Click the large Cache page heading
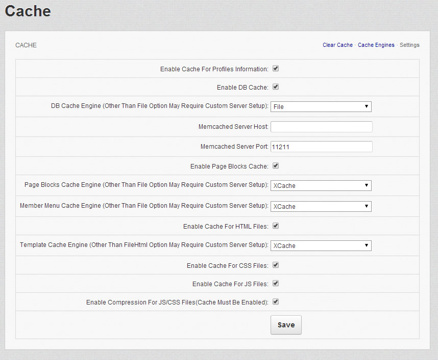 pyautogui.click(x=28, y=11)
